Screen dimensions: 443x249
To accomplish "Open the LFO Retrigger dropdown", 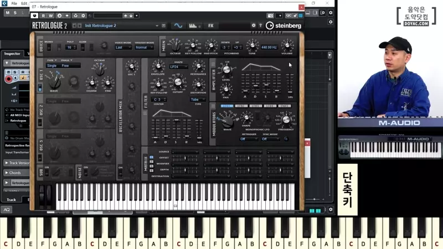I will coord(249,139).
